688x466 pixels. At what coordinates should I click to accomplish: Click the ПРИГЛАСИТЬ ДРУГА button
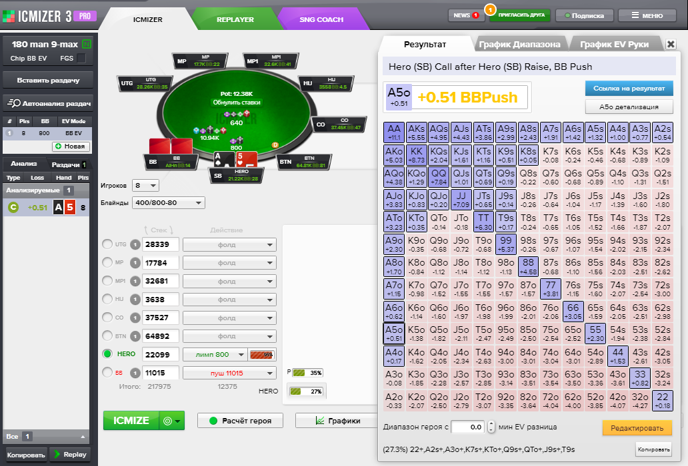pyautogui.click(x=521, y=15)
